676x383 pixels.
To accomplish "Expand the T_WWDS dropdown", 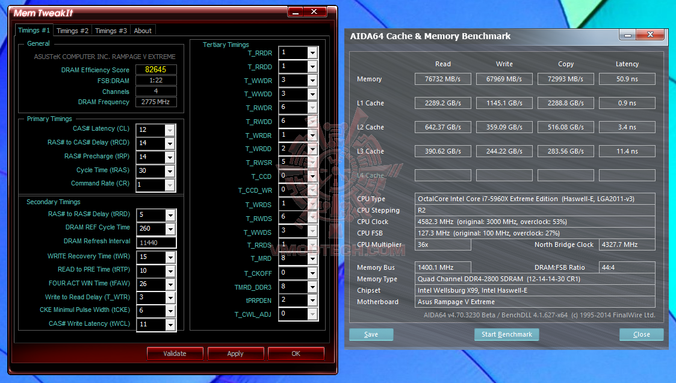I will click(312, 231).
